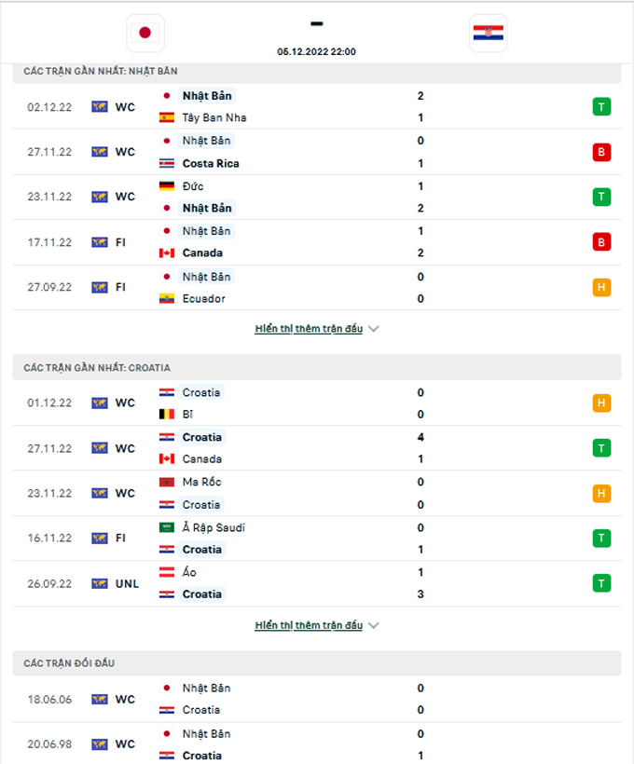Viewport: 634px width, 764px height.
Task: Open the 18.06.06 head-to-head match row
Action: point(317,699)
